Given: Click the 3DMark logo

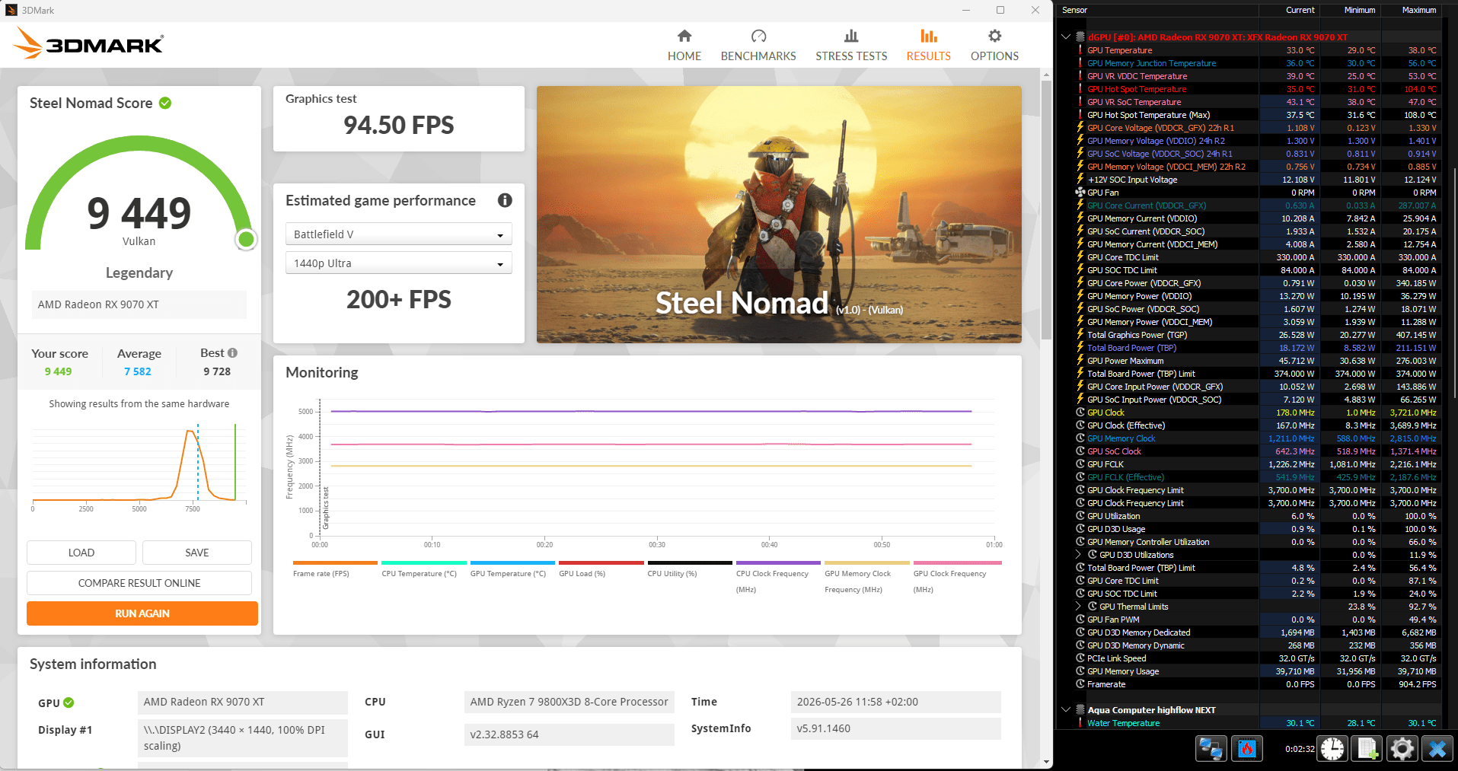Looking at the screenshot, I should tap(88, 43).
